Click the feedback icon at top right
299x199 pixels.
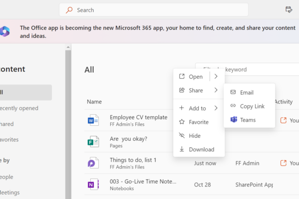point(289,10)
